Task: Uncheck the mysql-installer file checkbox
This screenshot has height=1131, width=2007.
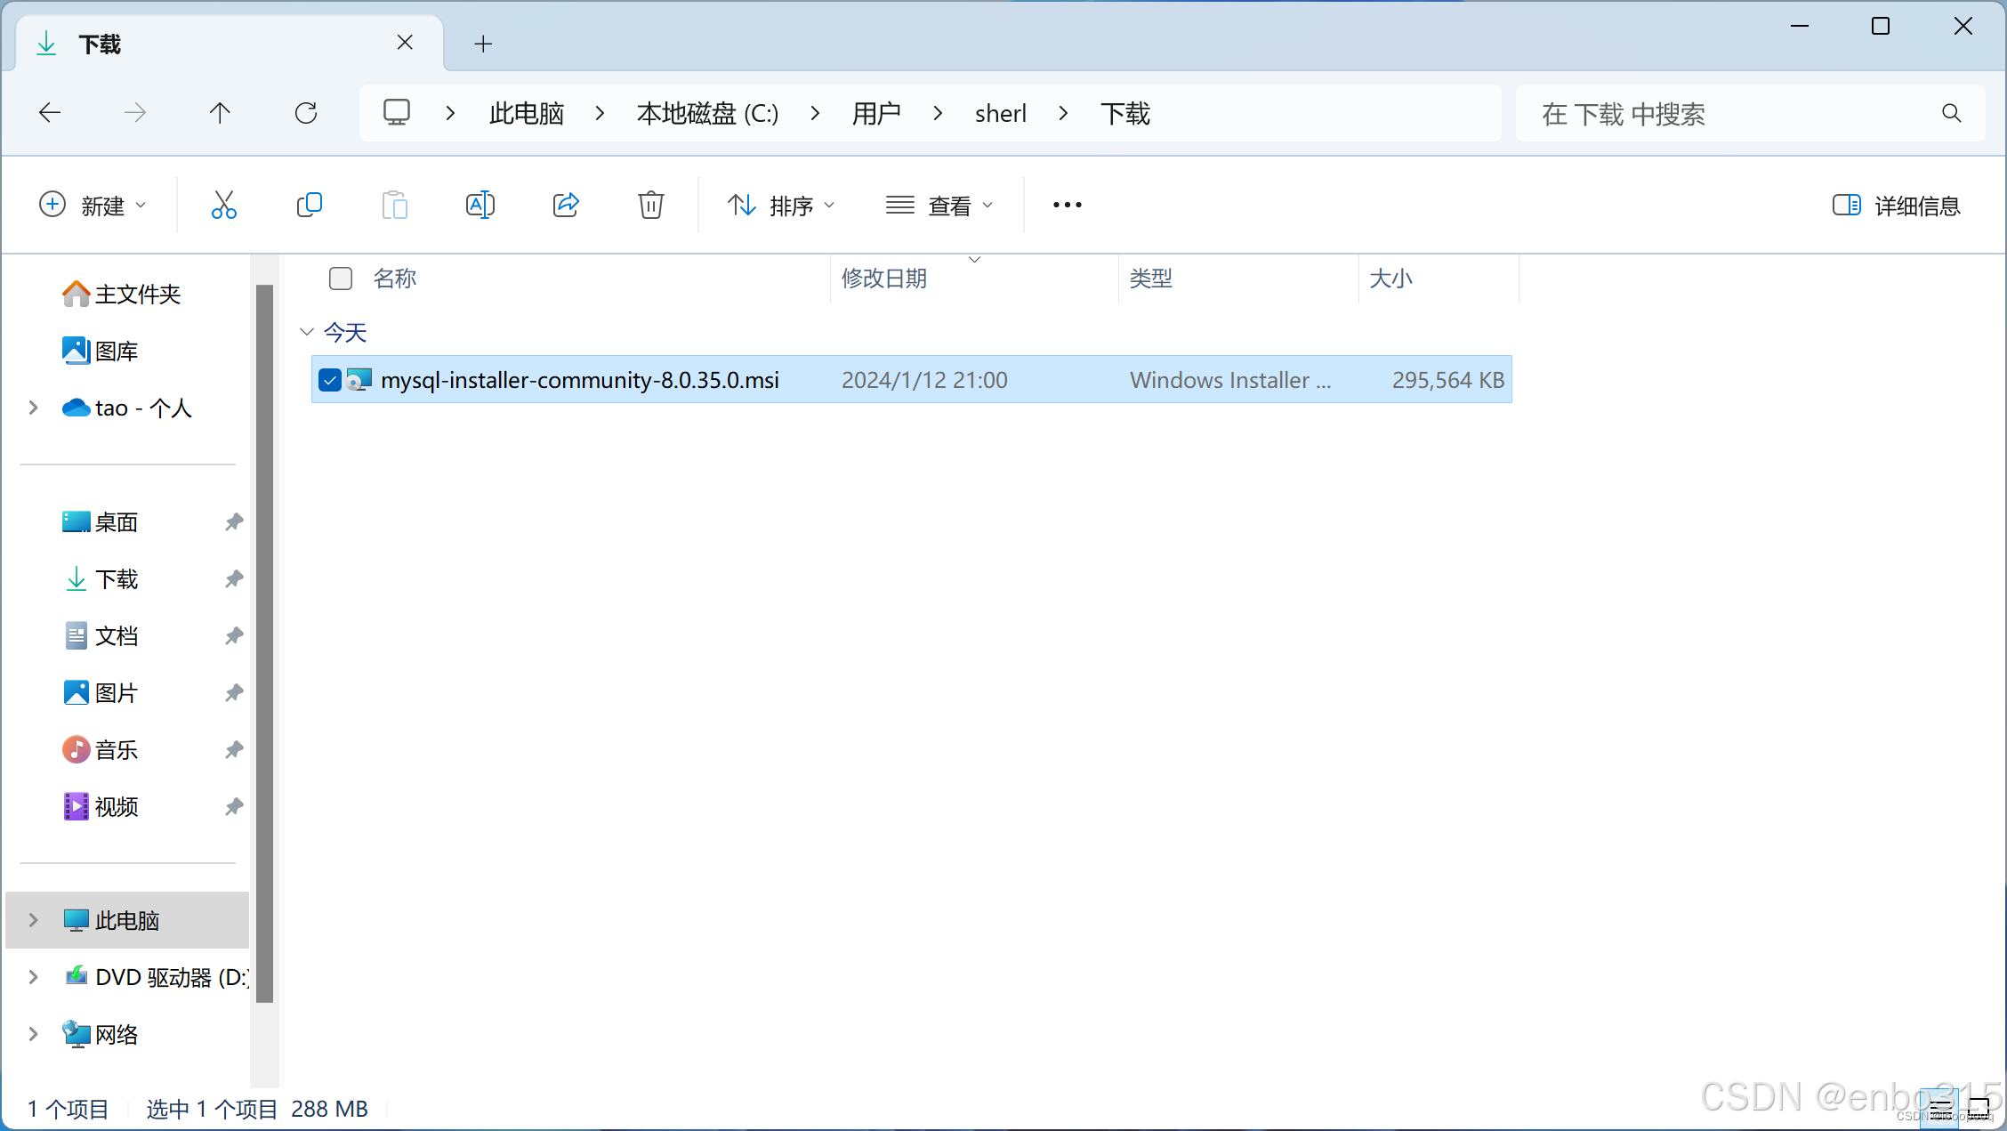Action: tap(330, 380)
